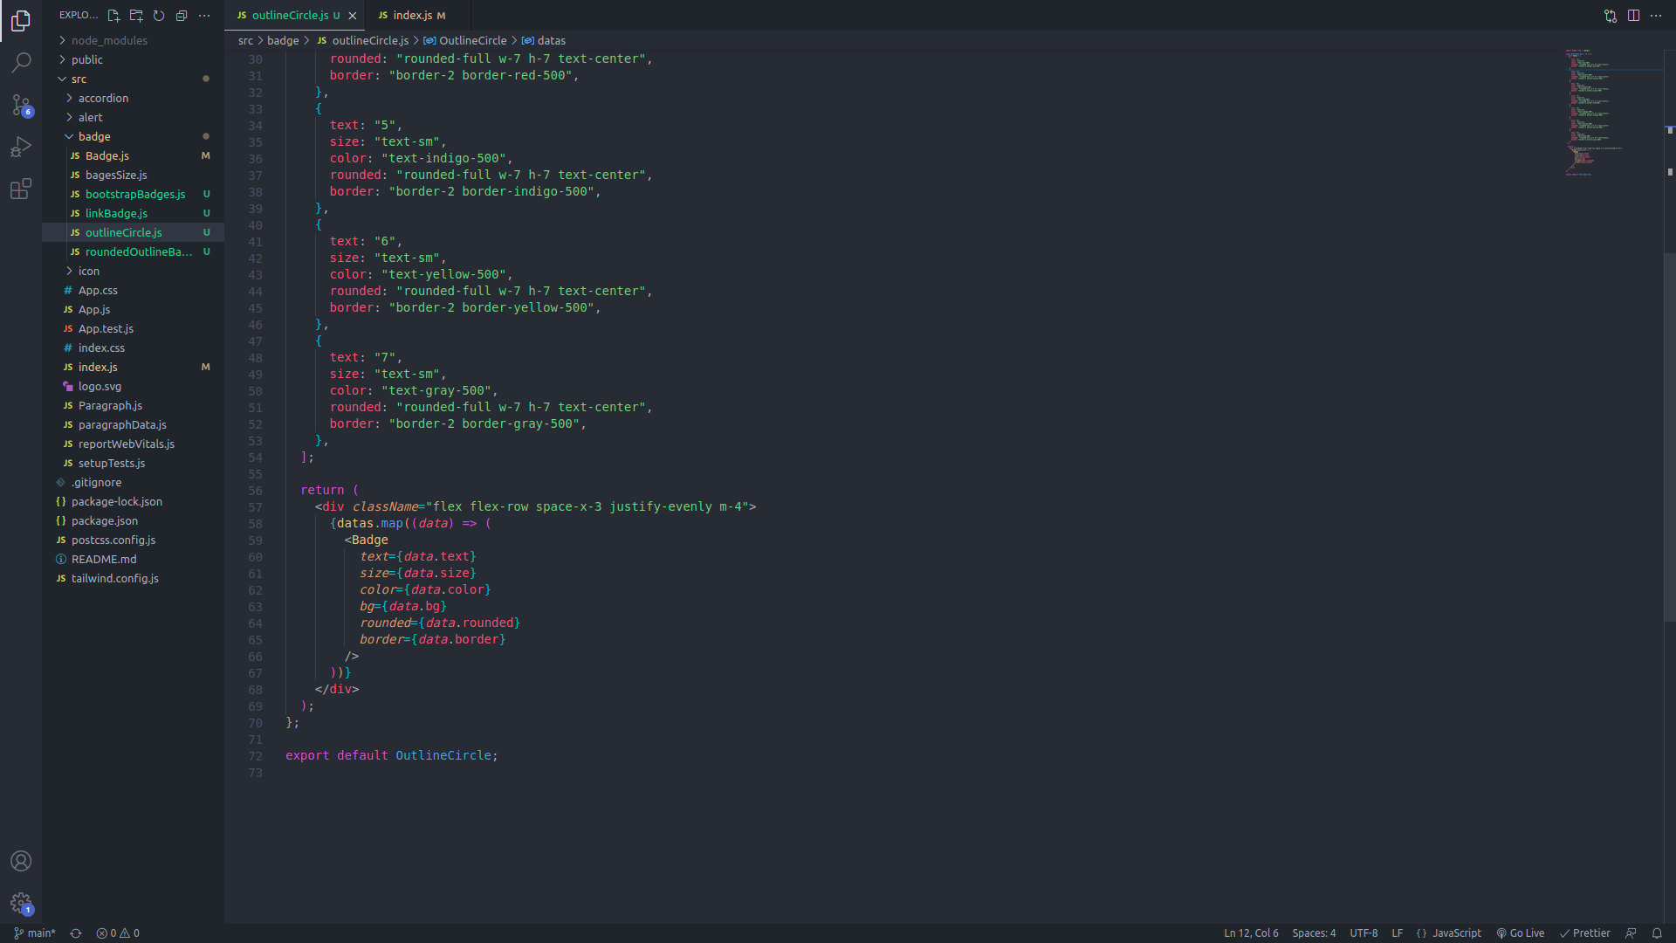Collapse all folders in Explorer

[x=182, y=15]
